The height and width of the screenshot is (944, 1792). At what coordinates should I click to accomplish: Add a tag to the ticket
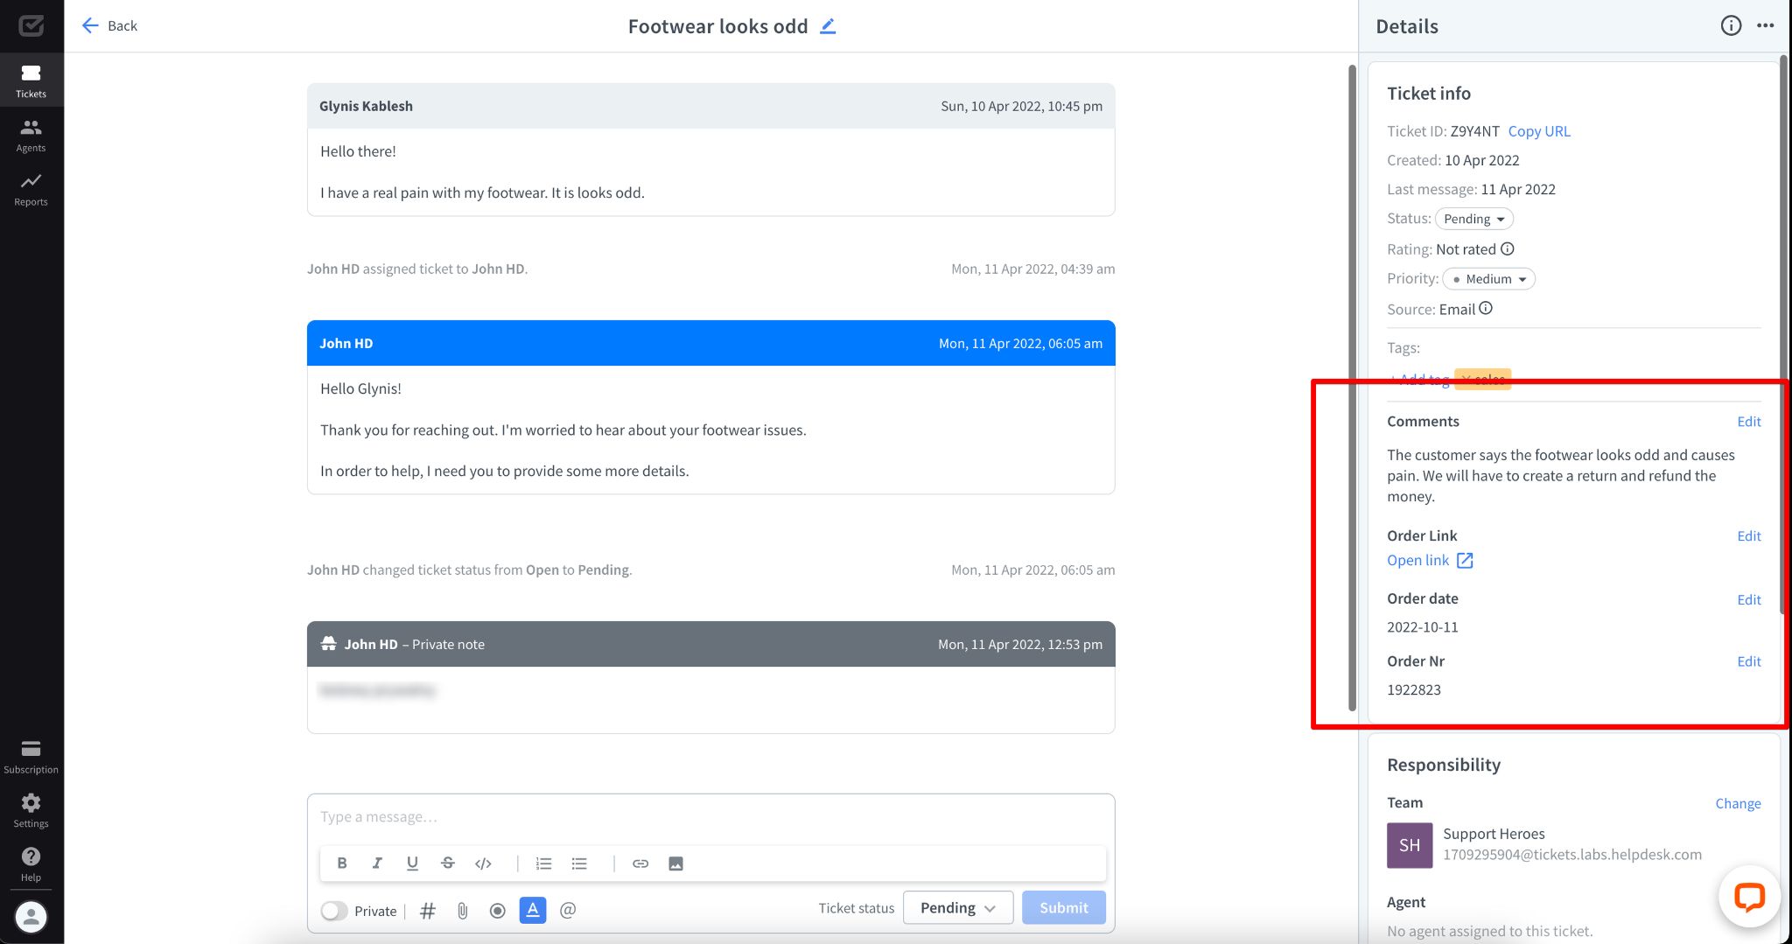click(x=1419, y=379)
